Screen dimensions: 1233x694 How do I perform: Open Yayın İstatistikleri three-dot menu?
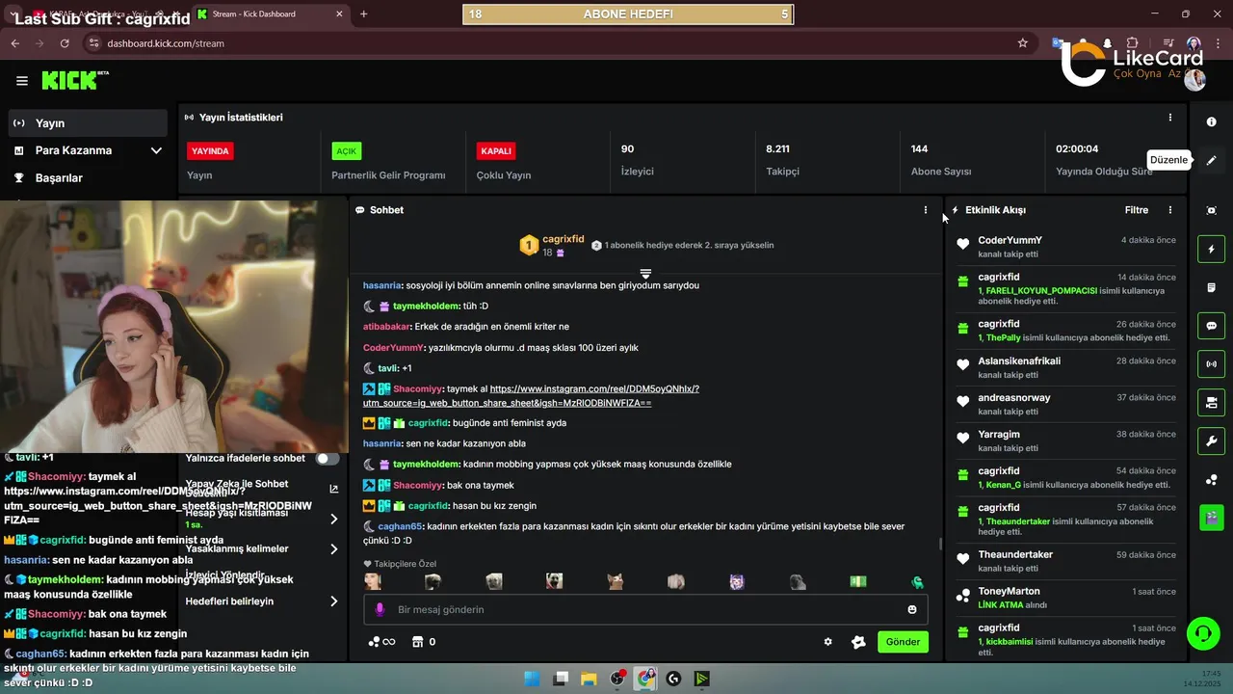pyautogui.click(x=1170, y=118)
